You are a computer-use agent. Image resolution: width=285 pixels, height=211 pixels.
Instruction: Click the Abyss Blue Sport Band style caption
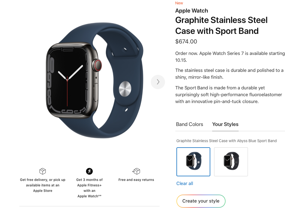click(x=226, y=141)
